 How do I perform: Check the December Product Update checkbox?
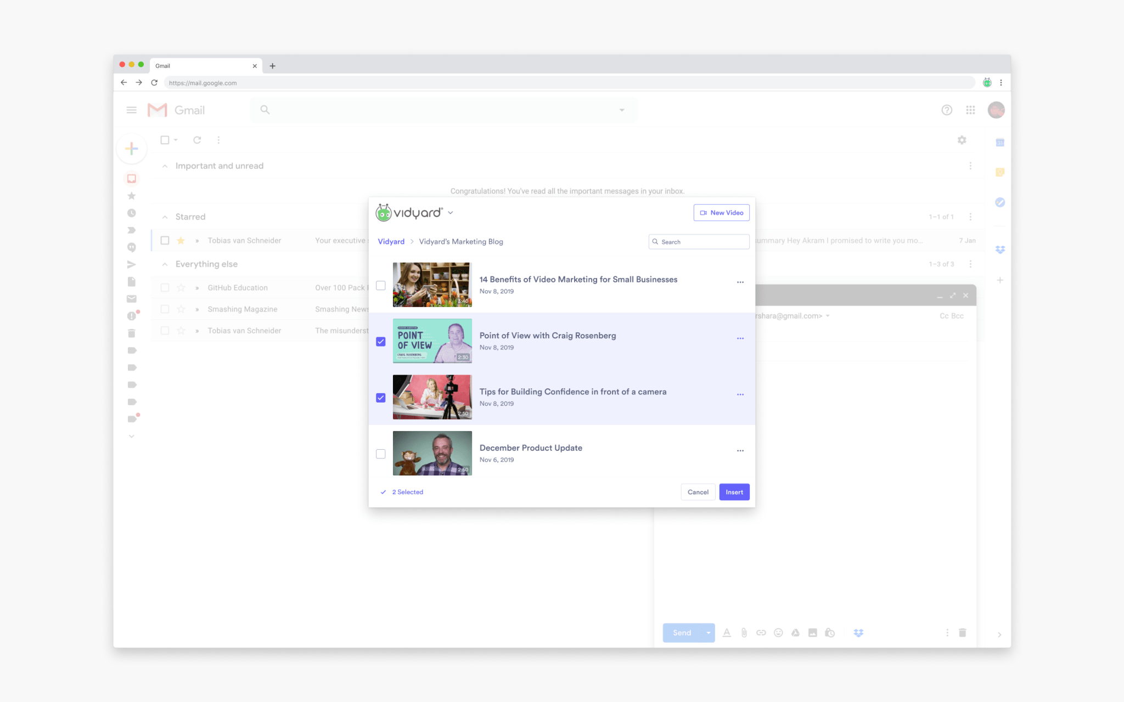380,454
